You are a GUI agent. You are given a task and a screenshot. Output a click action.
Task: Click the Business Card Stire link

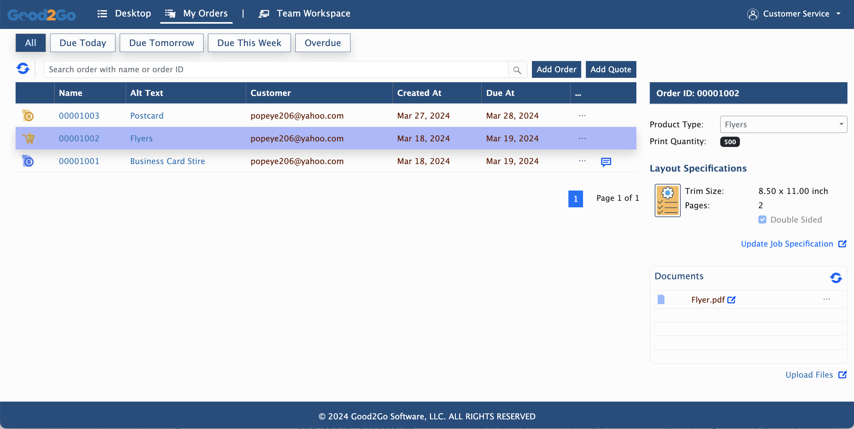(167, 161)
